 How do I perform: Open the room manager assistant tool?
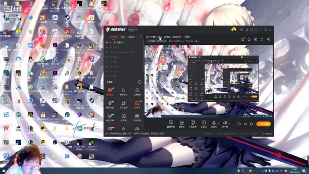(123, 92)
